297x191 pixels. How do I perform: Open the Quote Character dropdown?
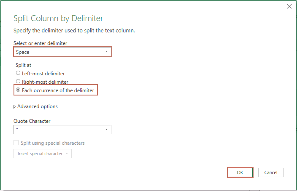pyautogui.click(x=62, y=130)
